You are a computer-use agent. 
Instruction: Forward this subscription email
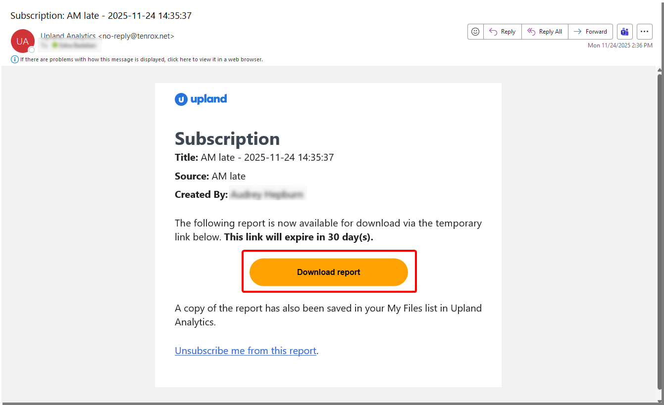[591, 32]
